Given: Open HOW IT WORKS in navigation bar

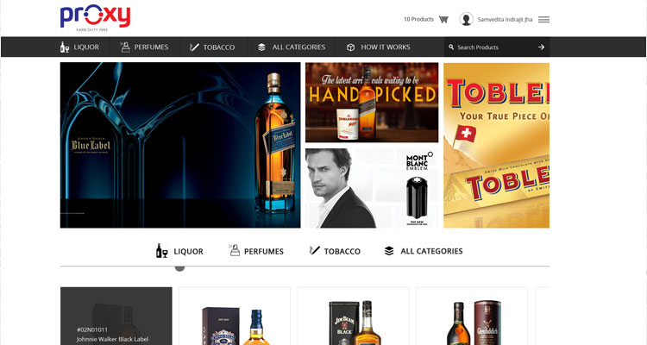Looking at the screenshot, I should (x=386, y=47).
